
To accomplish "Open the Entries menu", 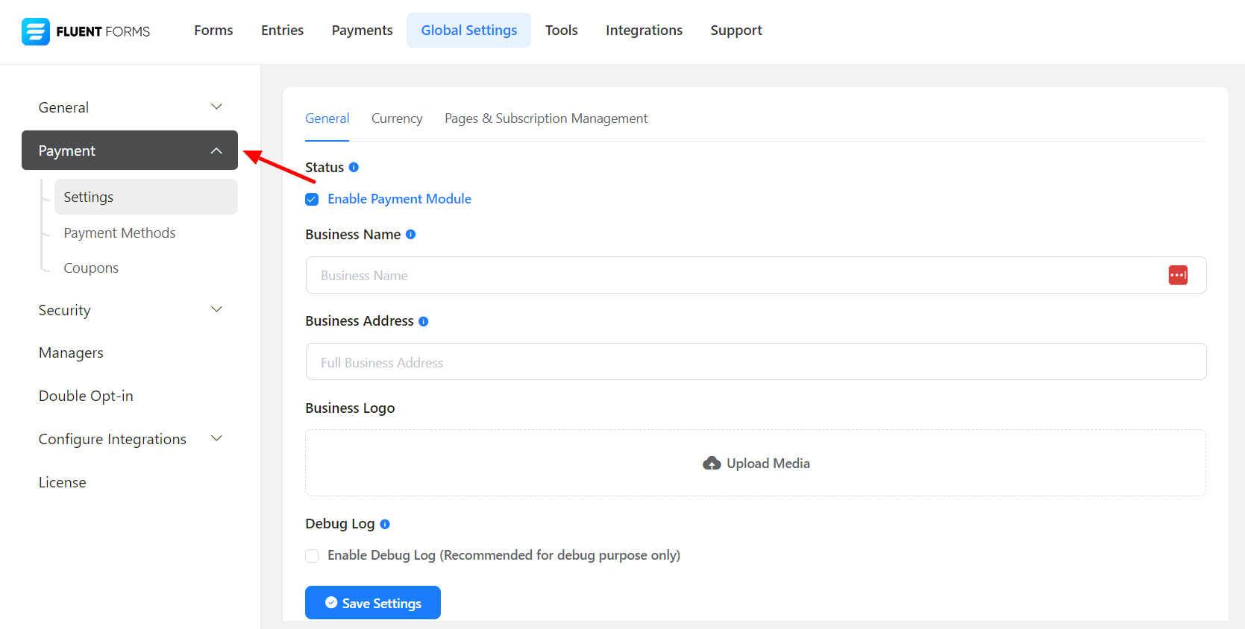I will click(x=282, y=31).
